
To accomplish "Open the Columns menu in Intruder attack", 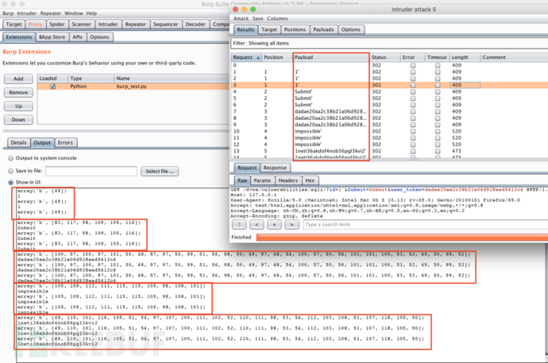I will [277, 17].
